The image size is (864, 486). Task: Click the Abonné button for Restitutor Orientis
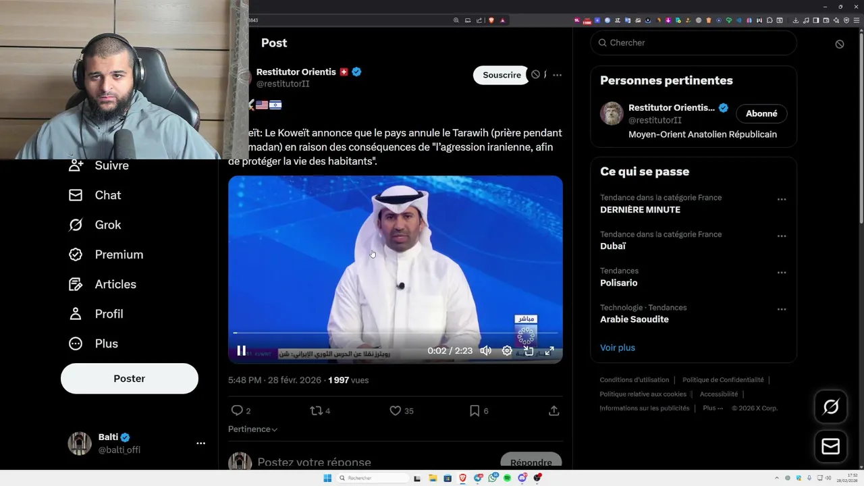(761, 113)
